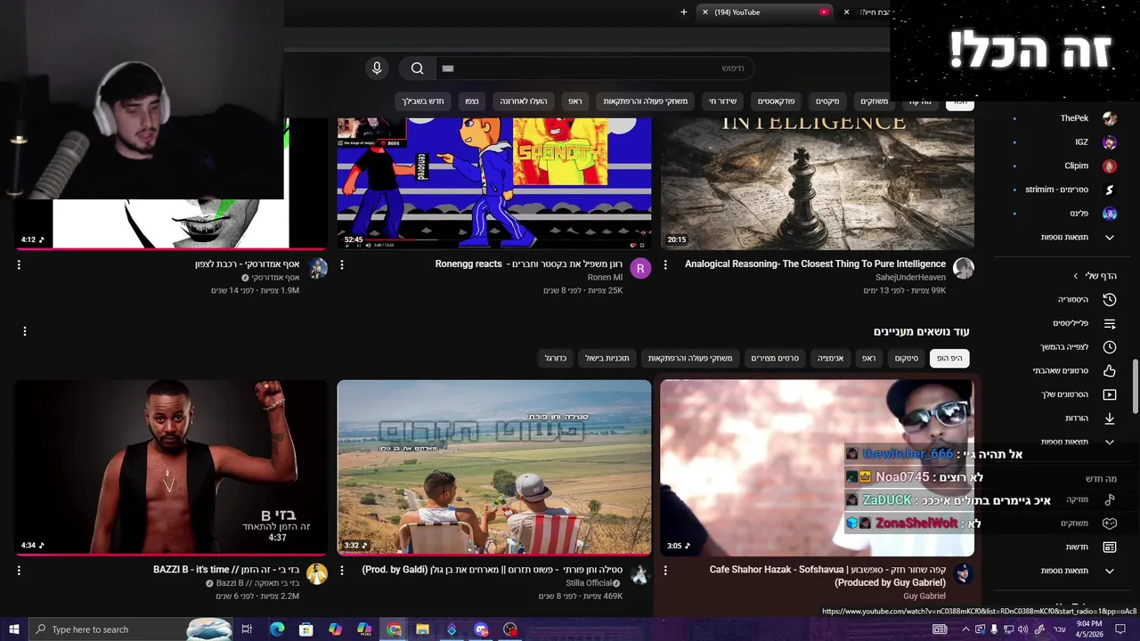Screen dimensions: 1140x641
Task: Open File Explorer folder icon in the taskbar
Action: click(x=423, y=629)
